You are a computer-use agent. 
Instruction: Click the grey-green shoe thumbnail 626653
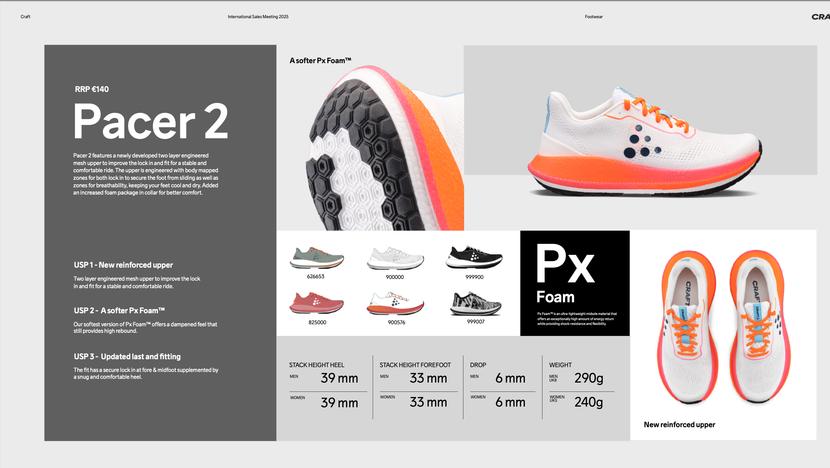316,258
